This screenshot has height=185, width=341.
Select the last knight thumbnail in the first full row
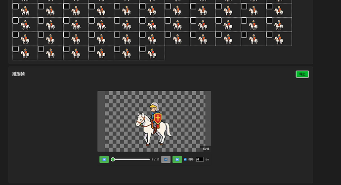pyautogui.click(x=279, y=11)
